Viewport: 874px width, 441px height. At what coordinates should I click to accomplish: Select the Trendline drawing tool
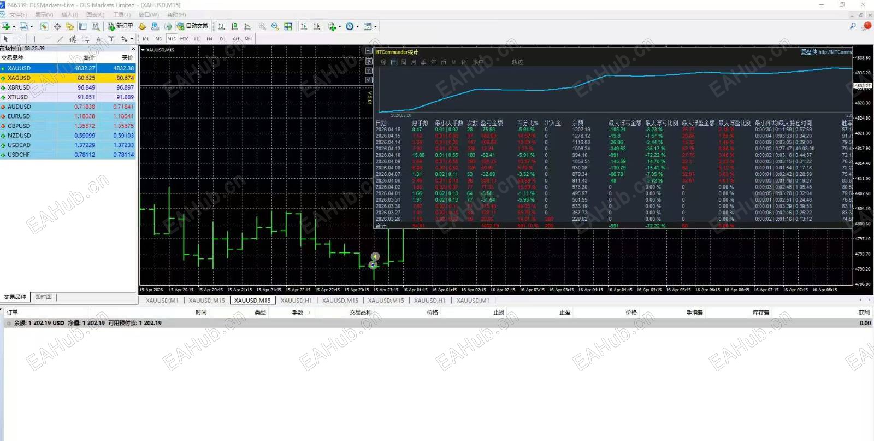click(x=60, y=39)
